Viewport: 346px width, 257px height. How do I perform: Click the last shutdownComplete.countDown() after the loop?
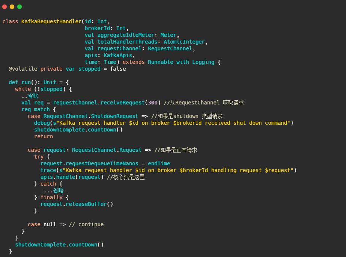pyautogui.click(x=59, y=245)
